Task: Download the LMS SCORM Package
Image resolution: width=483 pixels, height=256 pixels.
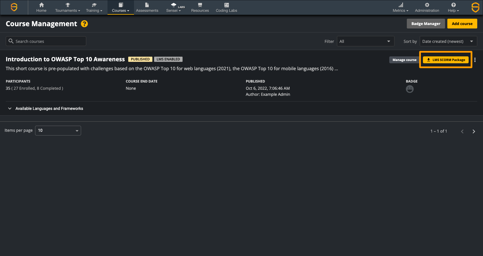Action: point(446,60)
